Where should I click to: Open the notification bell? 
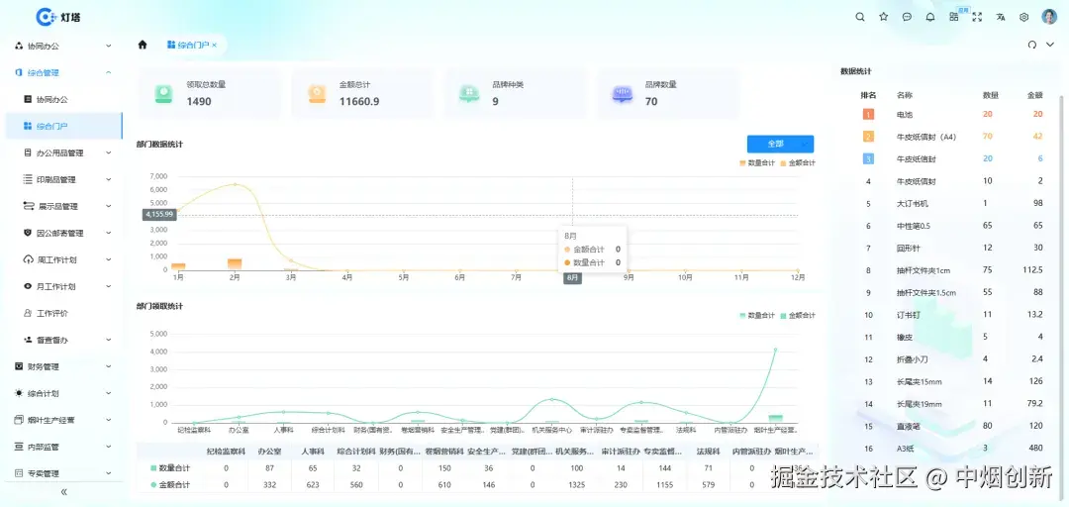point(929,17)
